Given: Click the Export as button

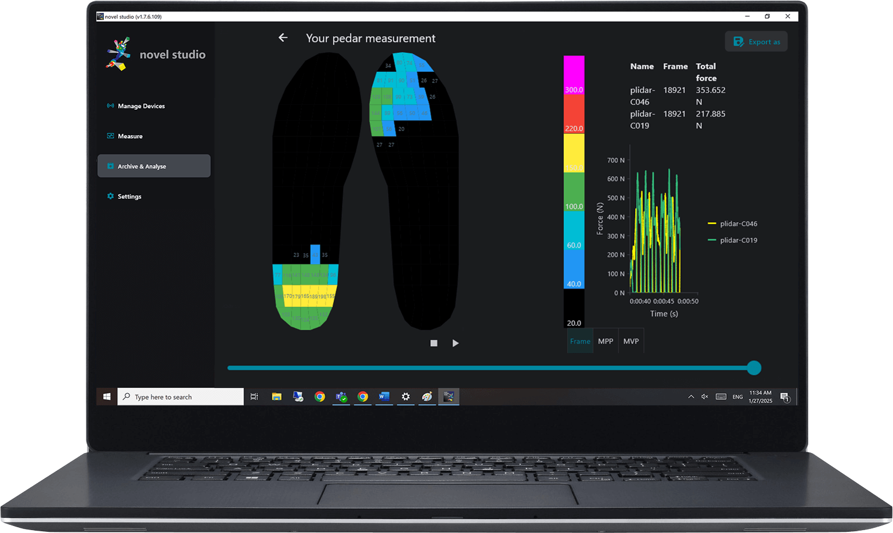Looking at the screenshot, I should pyautogui.click(x=756, y=41).
